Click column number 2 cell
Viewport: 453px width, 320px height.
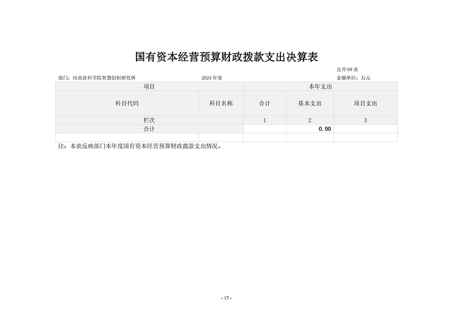(x=310, y=120)
